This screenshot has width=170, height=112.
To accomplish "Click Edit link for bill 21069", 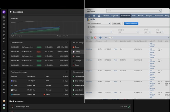I will pos(87,82).
